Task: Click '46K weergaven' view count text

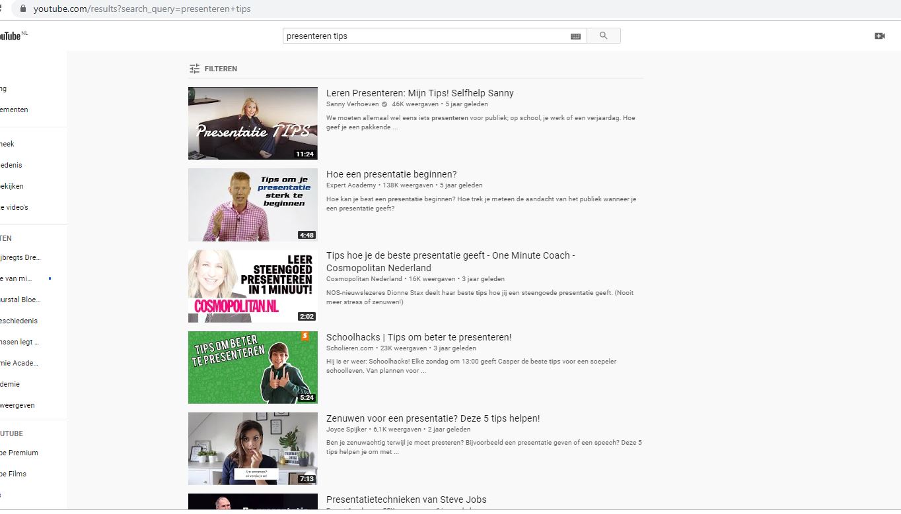Action: click(415, 104)
